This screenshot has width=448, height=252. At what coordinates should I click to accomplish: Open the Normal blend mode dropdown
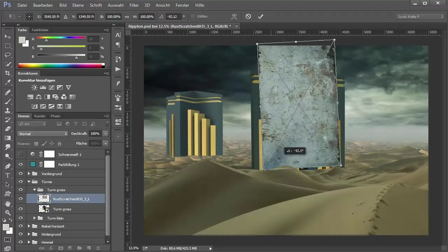coord(43,134)
